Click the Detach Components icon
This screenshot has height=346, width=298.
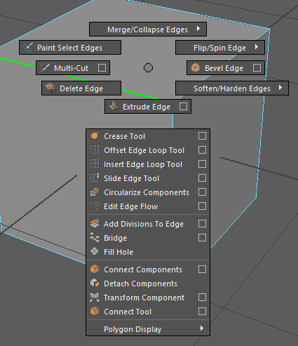click(x=95, y=283)
